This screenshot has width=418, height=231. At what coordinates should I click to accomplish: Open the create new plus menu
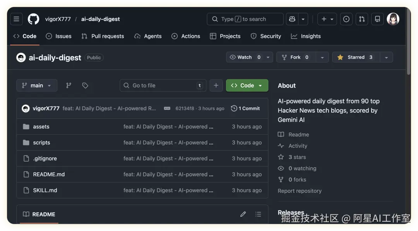coord(327,19)
